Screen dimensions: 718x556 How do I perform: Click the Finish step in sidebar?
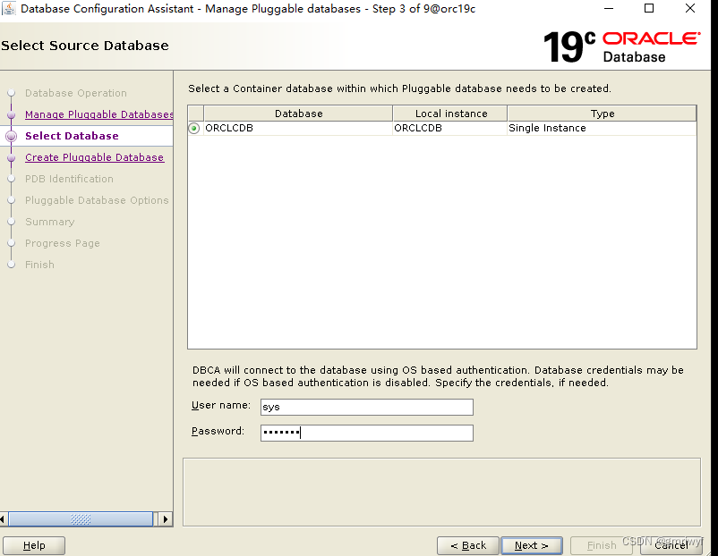pyautogui.click(x=39, y=265)
